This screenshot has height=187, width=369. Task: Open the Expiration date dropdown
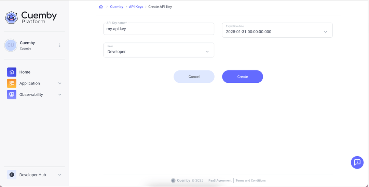point(277,30)
